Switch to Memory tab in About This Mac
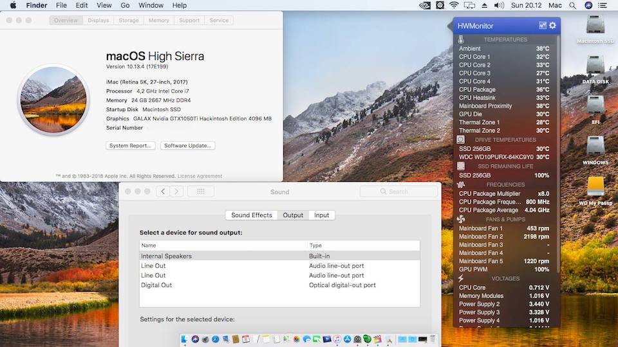The height and width of the screenshot is (347, 618). click(x=159, y=21)
